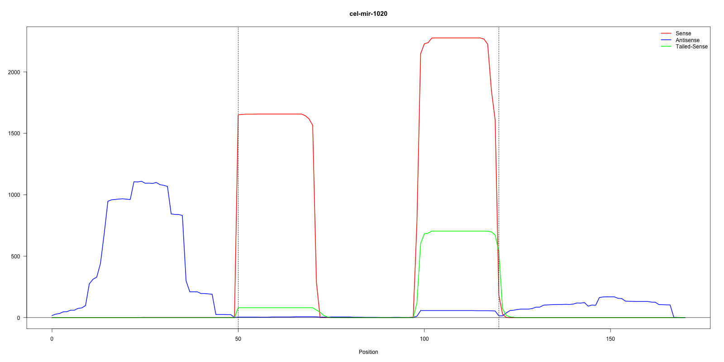Click the y-axis tick label 2000

click(14, 72)
